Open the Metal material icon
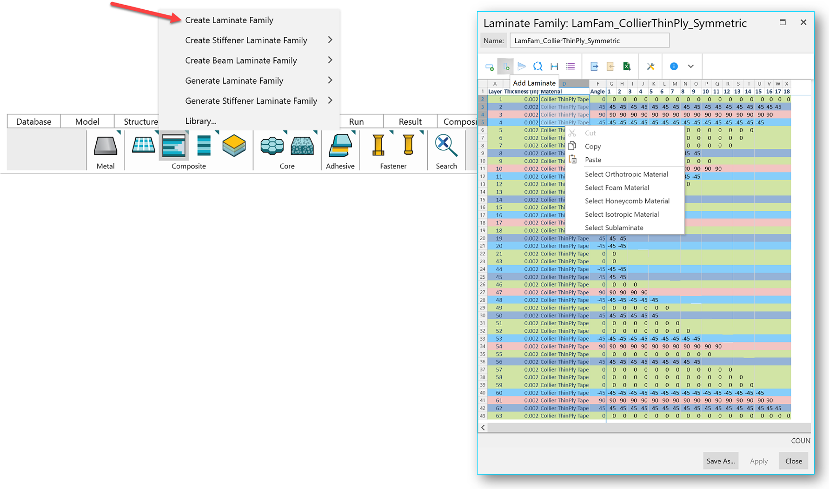The width and height of the screenshot is (829, 489). click(106, 146)
